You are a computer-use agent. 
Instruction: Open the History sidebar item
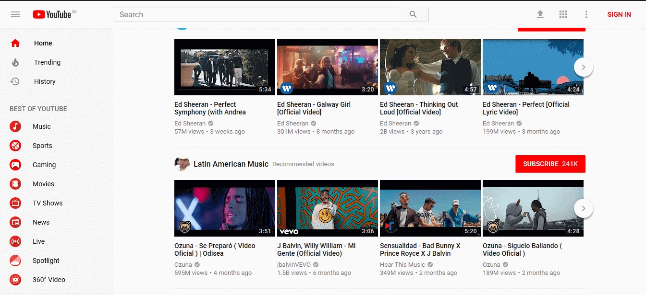tap(57, 81)
